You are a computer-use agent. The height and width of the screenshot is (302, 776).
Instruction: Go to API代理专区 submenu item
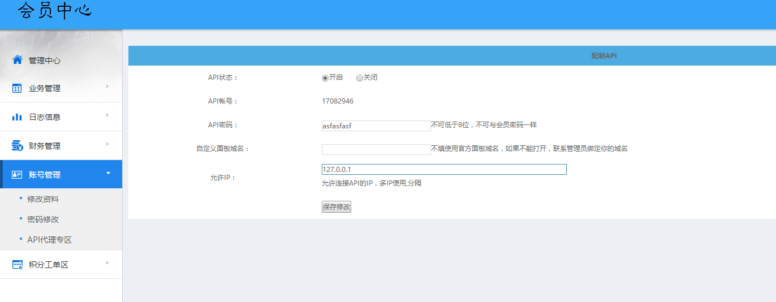49,240
